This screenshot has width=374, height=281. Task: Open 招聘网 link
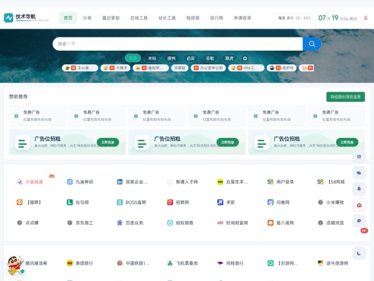183,202
